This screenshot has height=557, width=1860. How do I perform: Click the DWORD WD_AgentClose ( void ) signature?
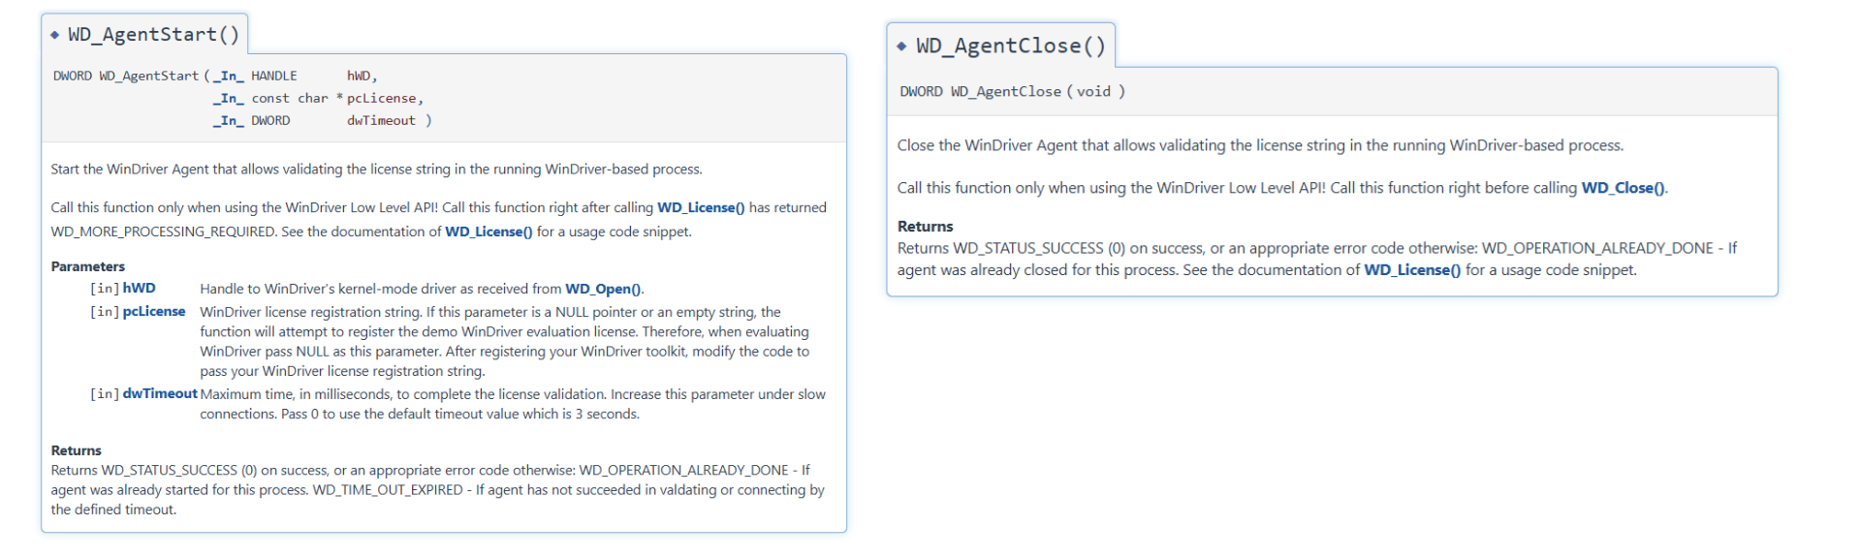tap(1012, 92)
